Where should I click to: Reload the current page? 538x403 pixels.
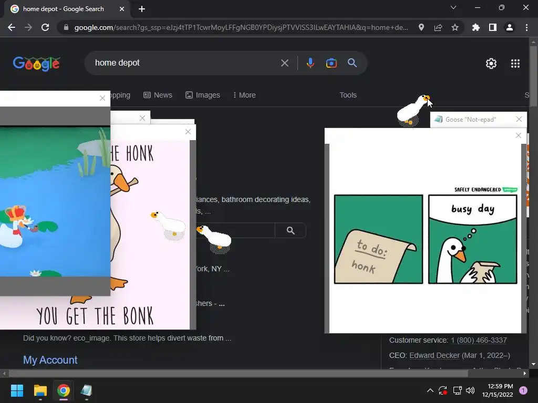click(x=45, y=27)
